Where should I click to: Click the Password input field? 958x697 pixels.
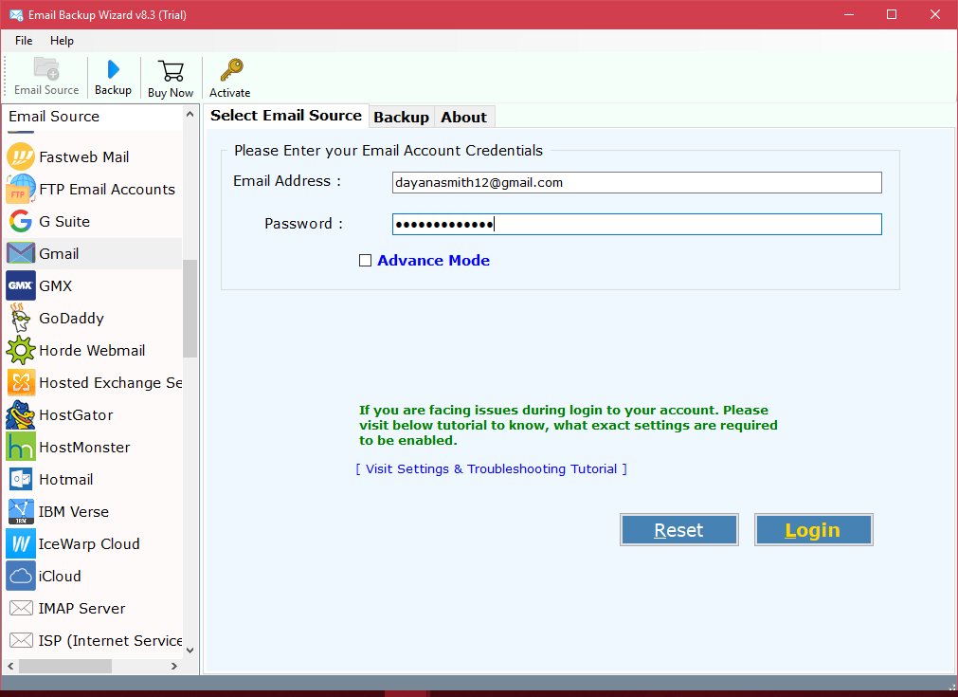point(637,225)
